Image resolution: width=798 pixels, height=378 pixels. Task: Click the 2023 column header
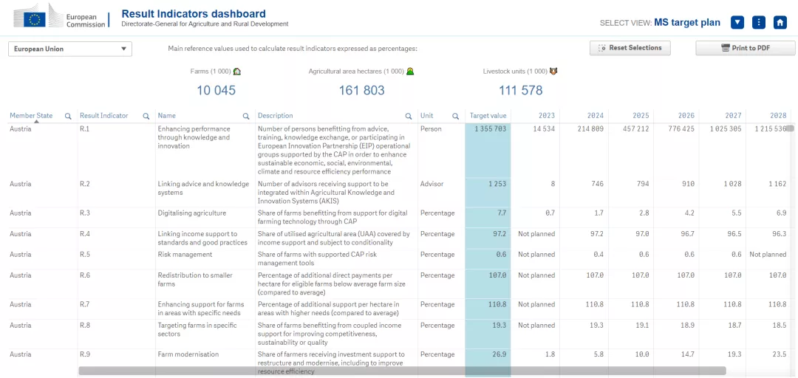click(x=547, y=115)
